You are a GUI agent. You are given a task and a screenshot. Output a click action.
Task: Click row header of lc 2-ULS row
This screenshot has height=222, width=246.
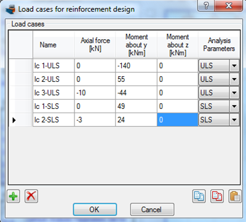[x=21, y=79]
